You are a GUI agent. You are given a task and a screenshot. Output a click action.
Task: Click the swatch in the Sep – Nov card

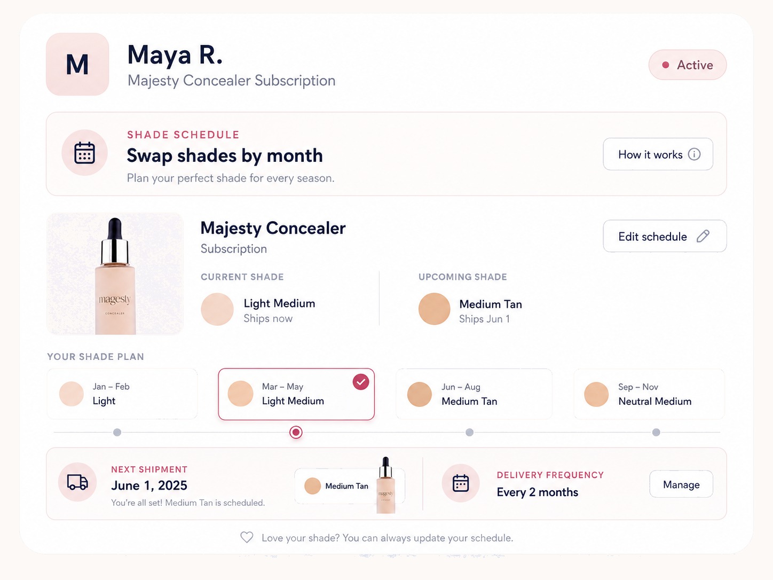[597, 395]
